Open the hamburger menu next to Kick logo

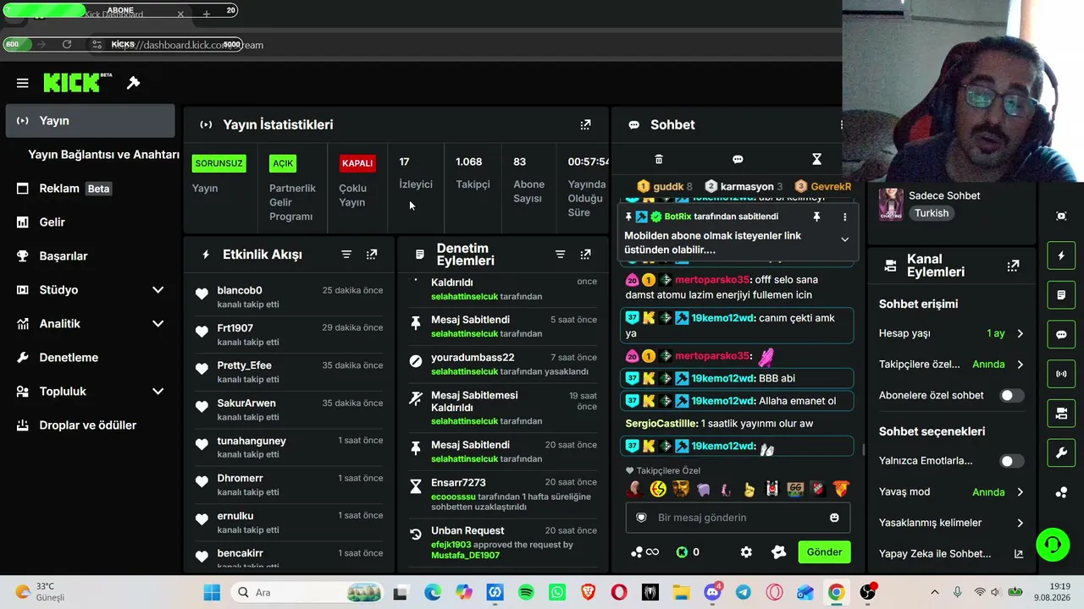pyautogui.click(x=23, y=83)
